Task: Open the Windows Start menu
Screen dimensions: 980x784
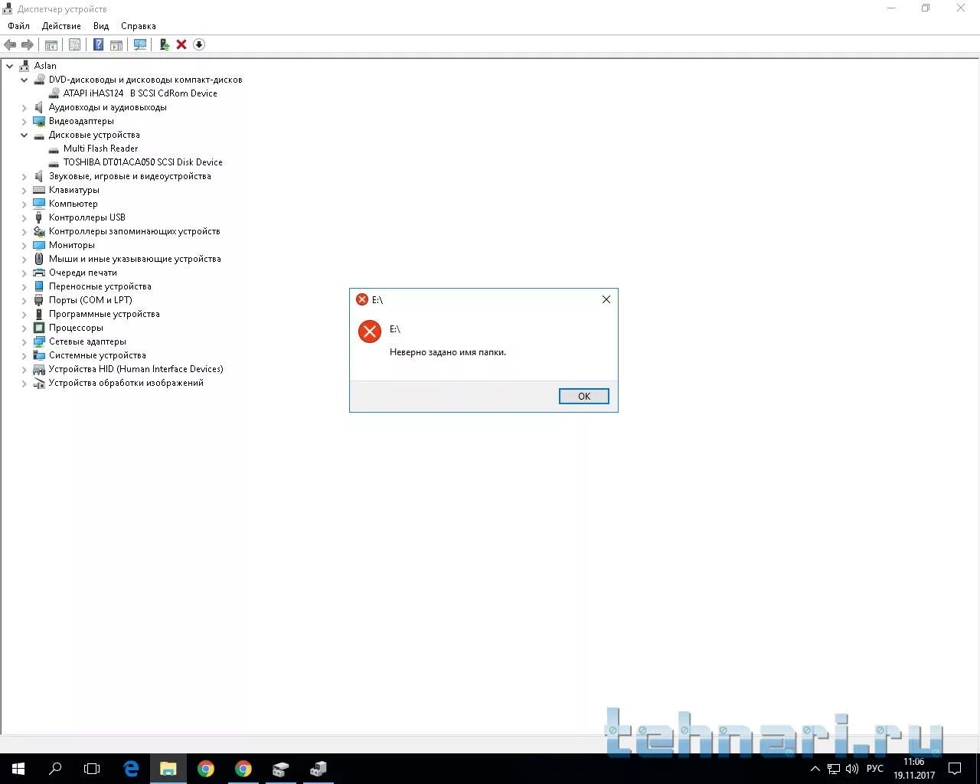Action: pos(18,769)
